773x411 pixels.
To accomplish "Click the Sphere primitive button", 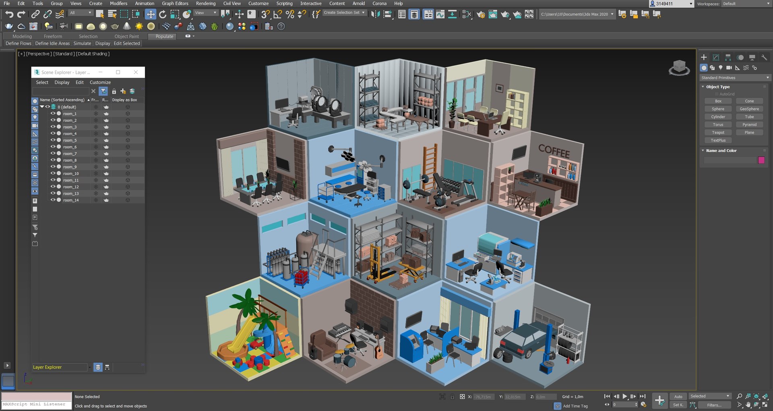I will (x=718, y=109).
